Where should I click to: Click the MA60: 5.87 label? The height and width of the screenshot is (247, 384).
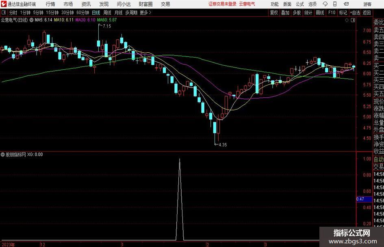pos(107,20)
